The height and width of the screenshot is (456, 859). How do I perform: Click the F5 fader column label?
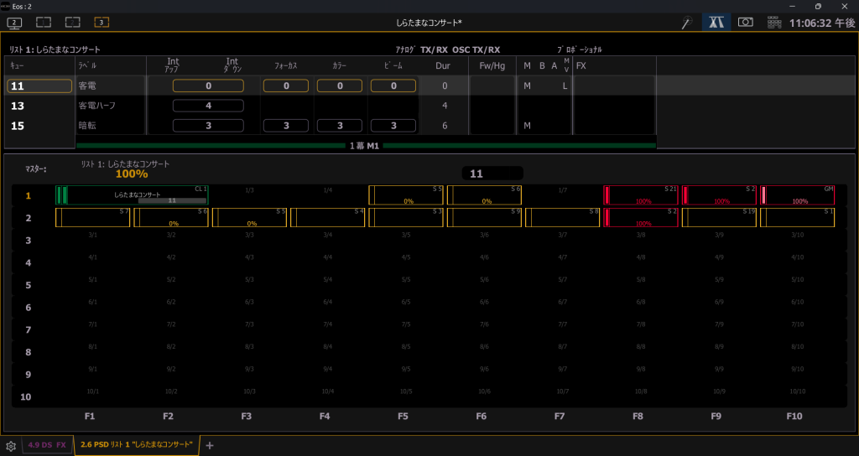[403, 416]
